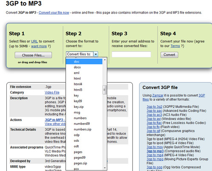Image resolution: width=212 pixels, height=171 pixels.
Task: Open the '3gp to gif' link
Action: click(x=153, y=131)
